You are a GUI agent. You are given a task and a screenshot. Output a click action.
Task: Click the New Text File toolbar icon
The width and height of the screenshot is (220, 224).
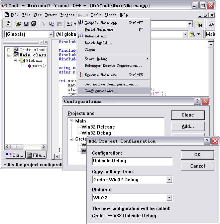8,24
